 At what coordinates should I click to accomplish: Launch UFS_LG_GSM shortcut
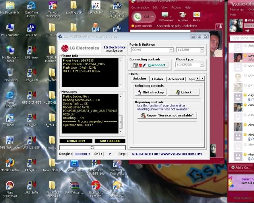pos(31,143)
